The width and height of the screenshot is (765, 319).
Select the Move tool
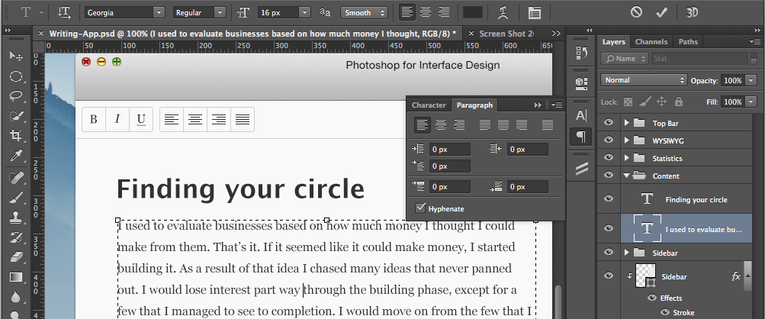pyautogui.click(x=16, y=56)
